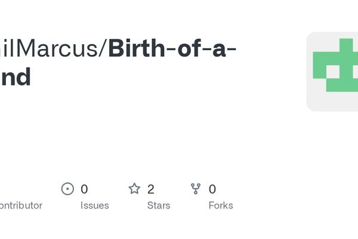This screenshot has width=358, height=239.
Task: Click the Forks branch icon
Action: (x=196, y=189)
